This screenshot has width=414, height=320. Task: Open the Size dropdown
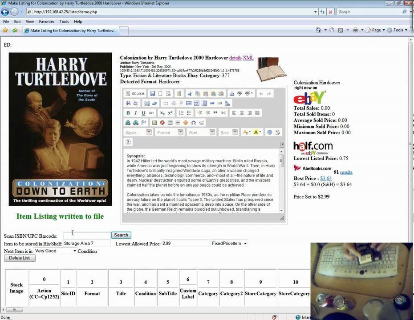pyautogui.click(x=229, y=132)
